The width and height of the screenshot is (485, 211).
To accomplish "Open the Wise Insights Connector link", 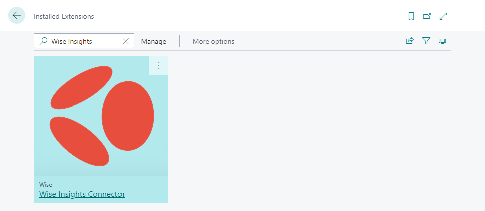I will (x=82, y=194).
